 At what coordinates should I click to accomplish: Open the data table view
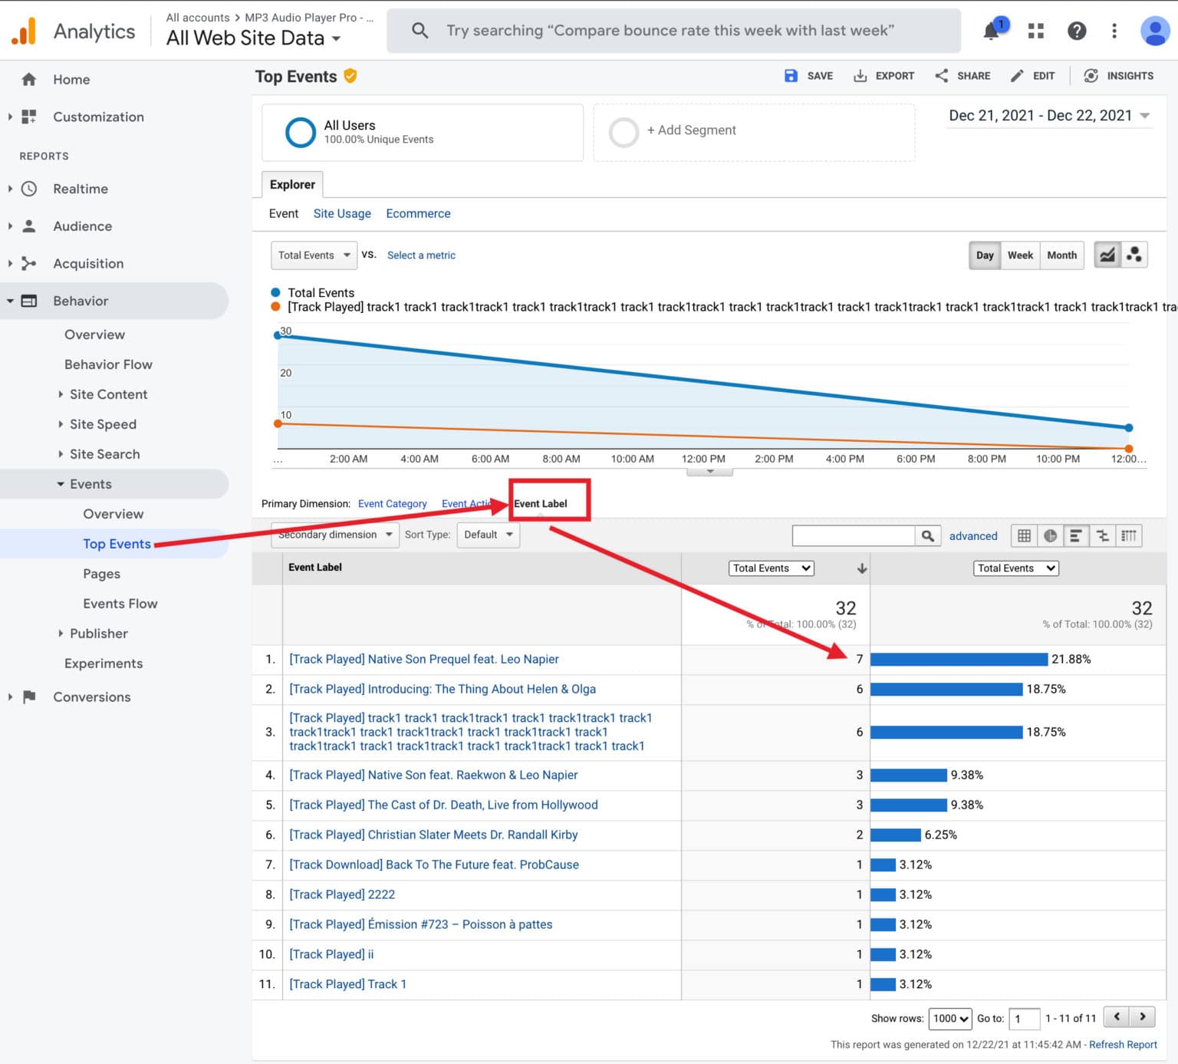point(1024,535)
